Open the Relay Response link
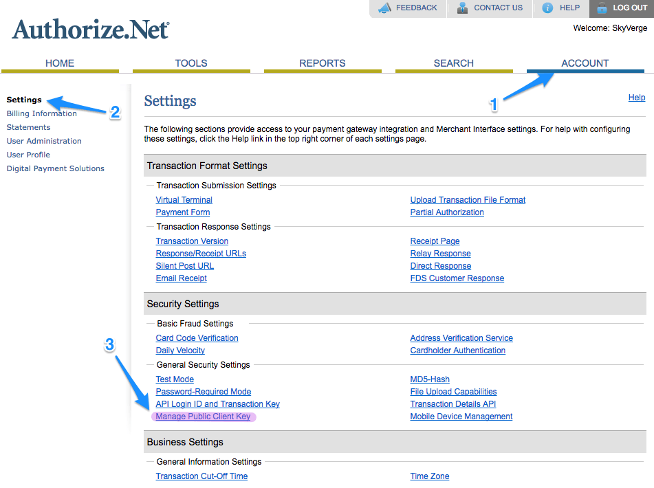 [440, 254]
